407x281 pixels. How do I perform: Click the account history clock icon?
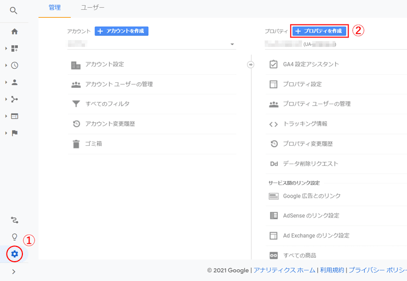click(x=76, y=124)
